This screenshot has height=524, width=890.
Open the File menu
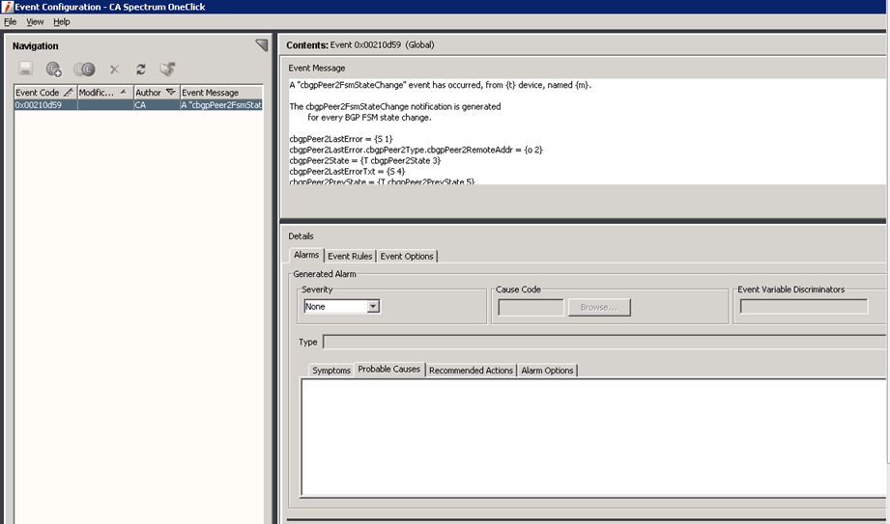(11, 21)
